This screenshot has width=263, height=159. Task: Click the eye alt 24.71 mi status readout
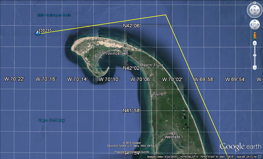pyautogui.click(x=247, y=157)
